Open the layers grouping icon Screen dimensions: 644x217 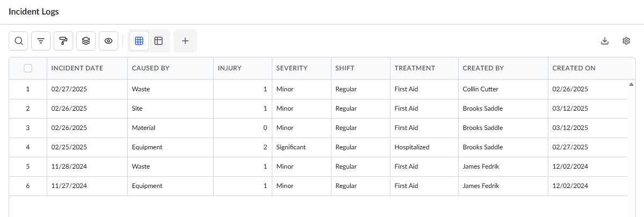click(x=86, y=41)
